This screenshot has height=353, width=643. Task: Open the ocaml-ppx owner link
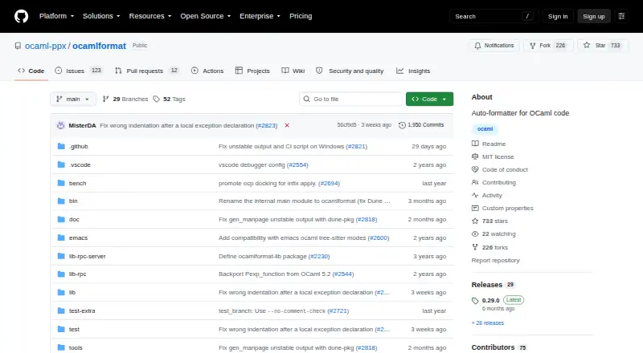[x=46, y=46]
